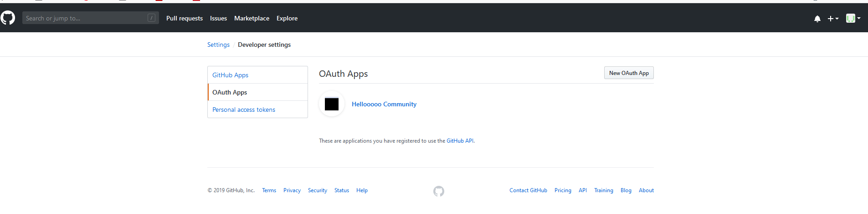Click the GitHub Octocat logo in header
Viewport: 868px width, 214px height.
pyautogui.click(x=8, y=18)
